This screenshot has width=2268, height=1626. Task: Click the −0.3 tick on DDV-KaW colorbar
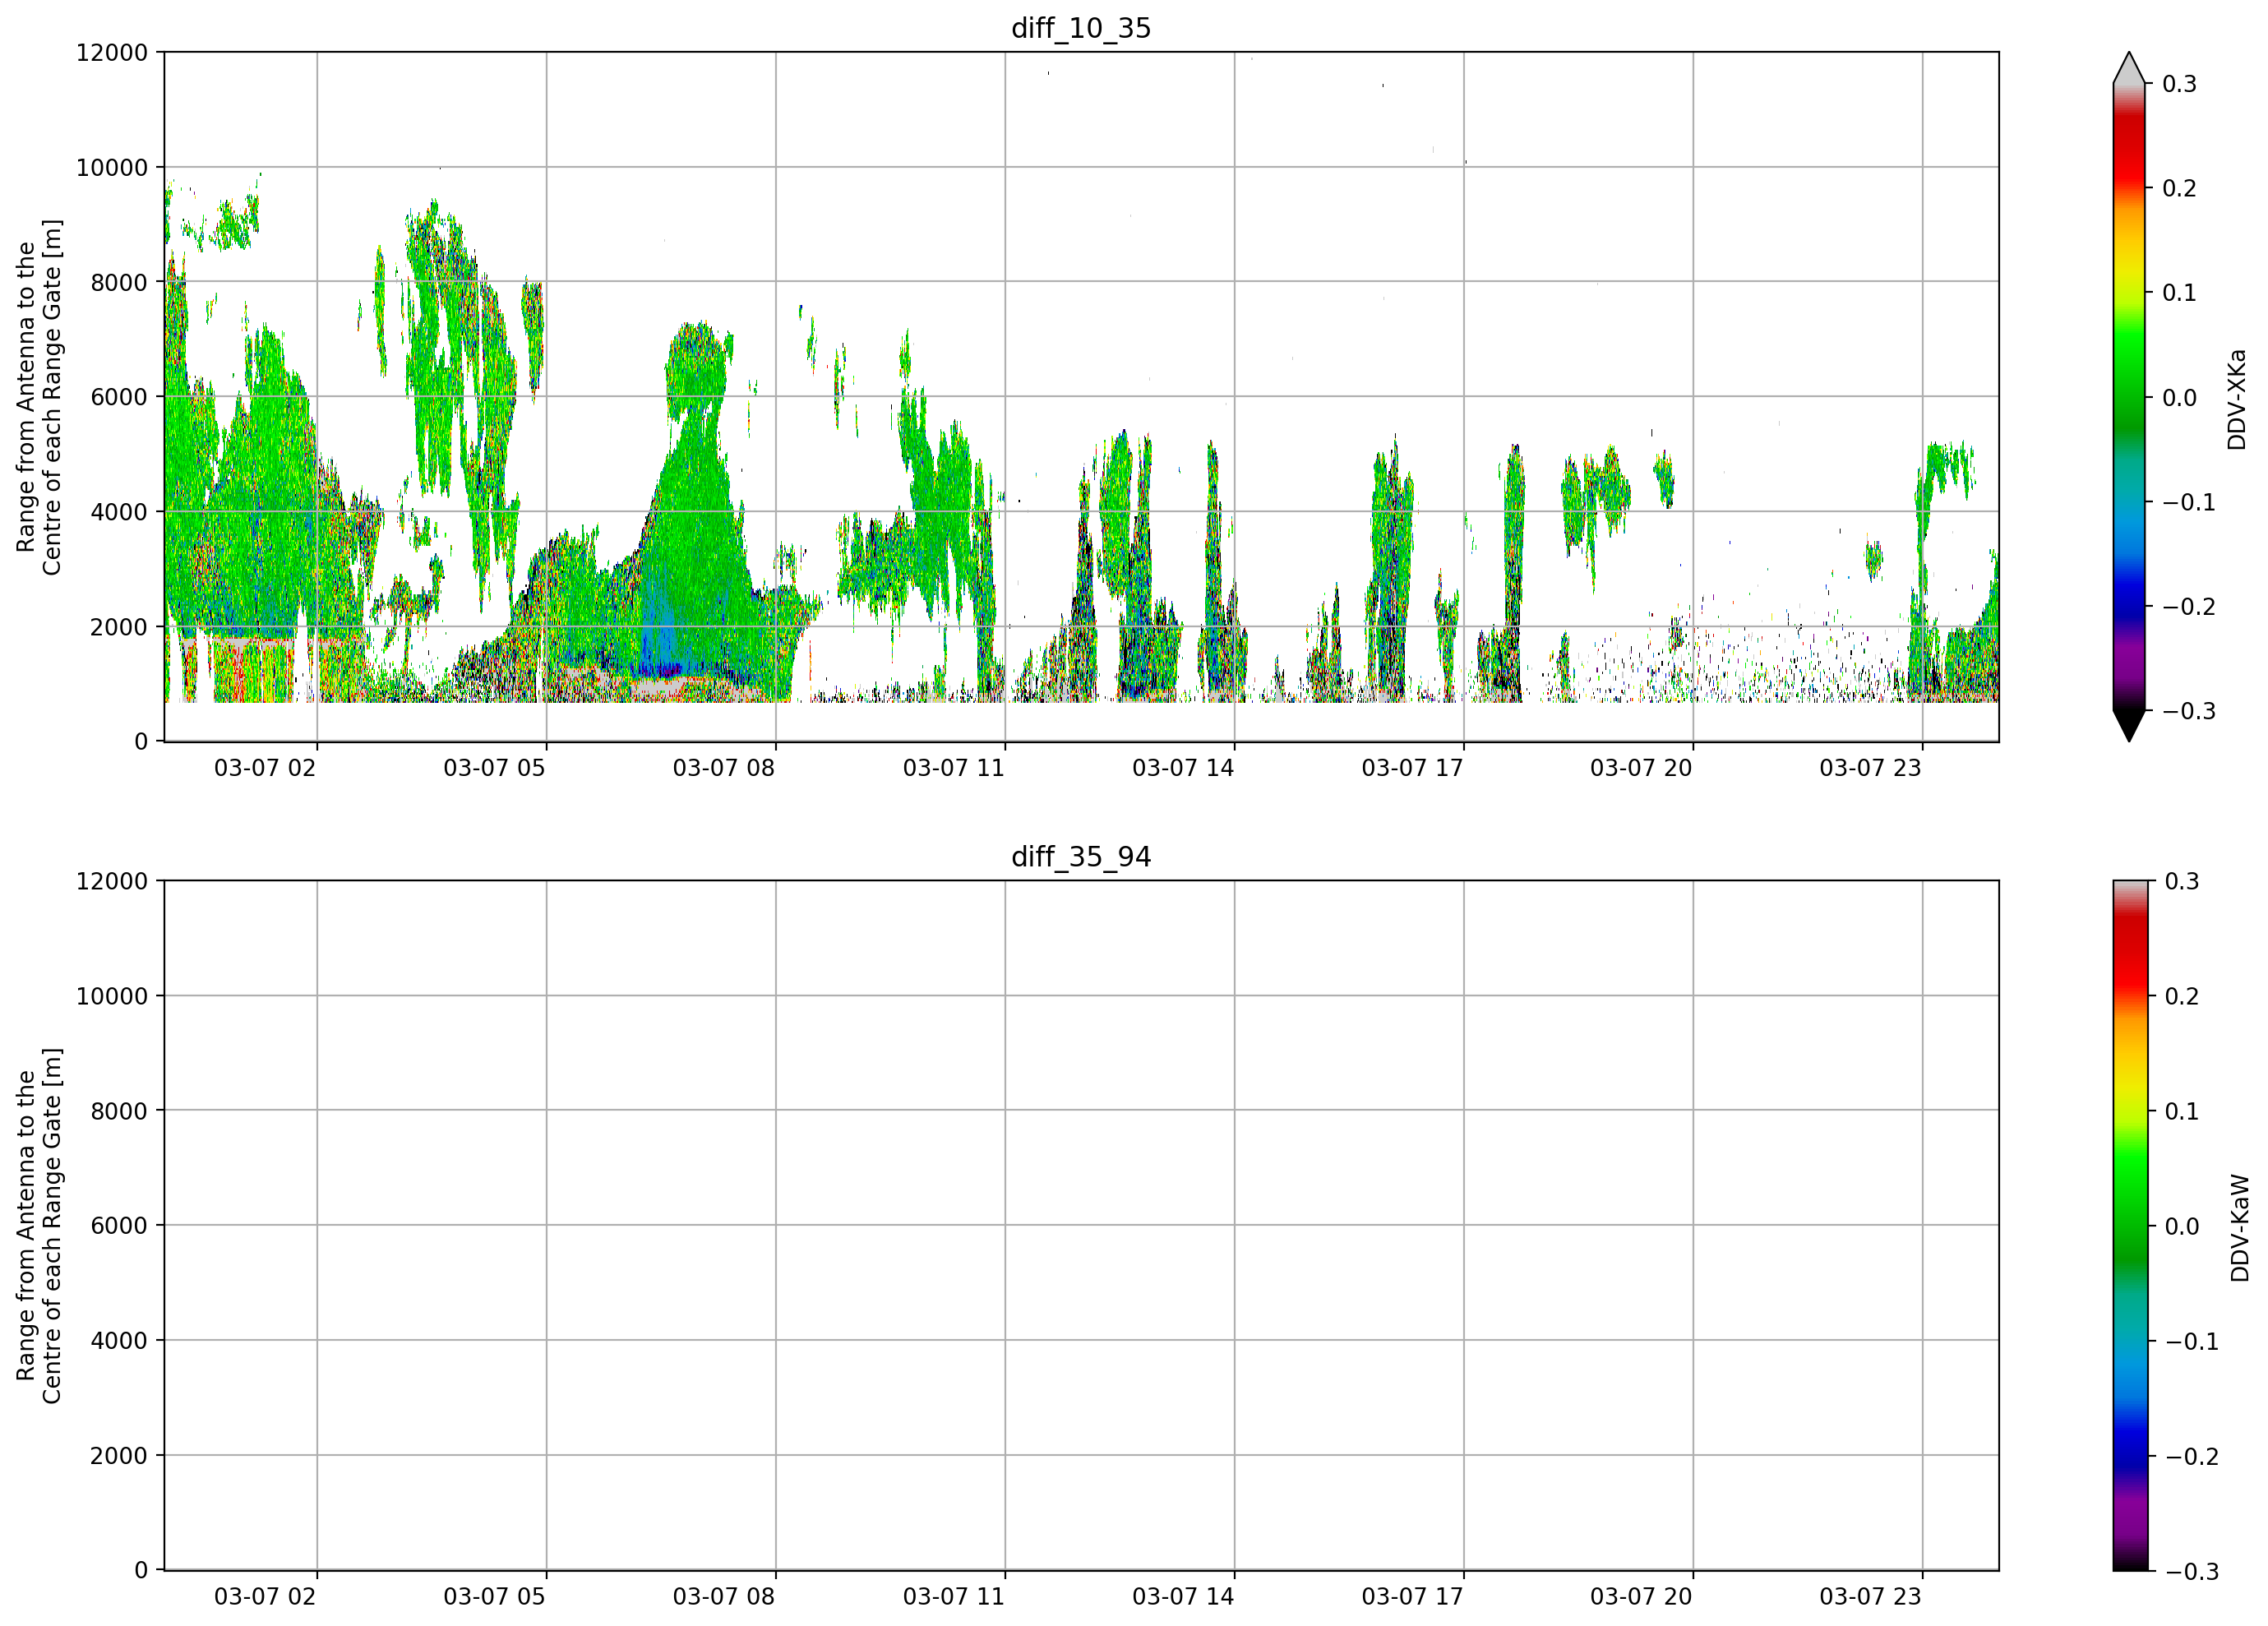pos(2192,1571)
